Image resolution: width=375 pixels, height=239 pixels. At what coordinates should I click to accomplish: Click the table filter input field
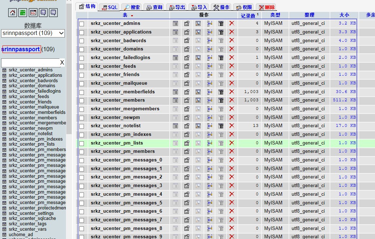click(30, 63)
